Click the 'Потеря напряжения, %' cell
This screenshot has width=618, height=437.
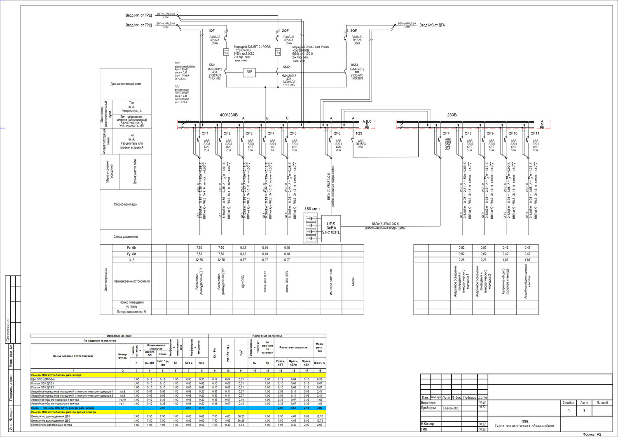click(x=131, y=312)
